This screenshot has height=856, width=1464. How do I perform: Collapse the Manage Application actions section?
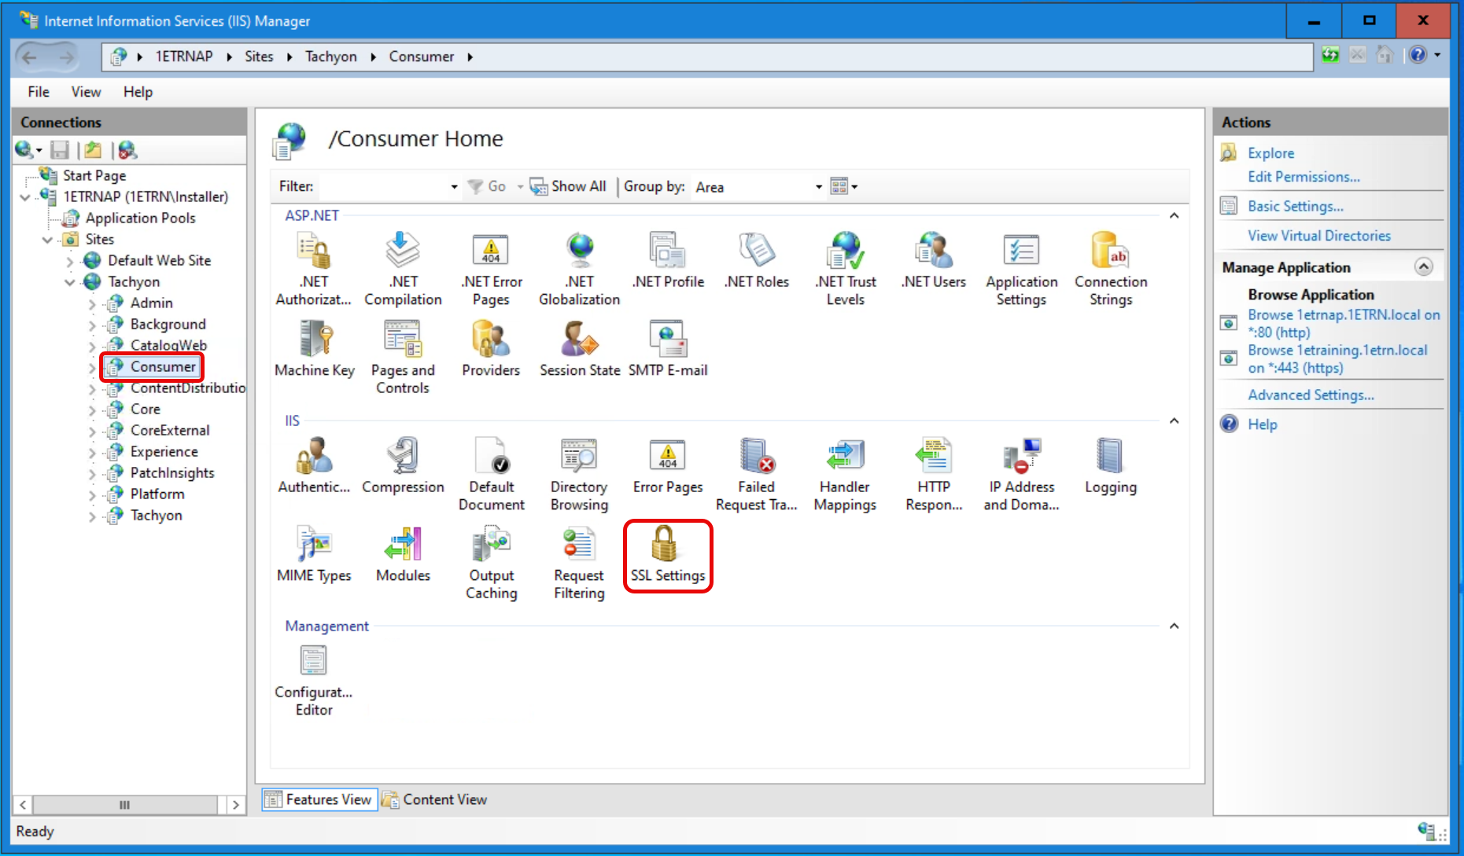point(1423,267)
